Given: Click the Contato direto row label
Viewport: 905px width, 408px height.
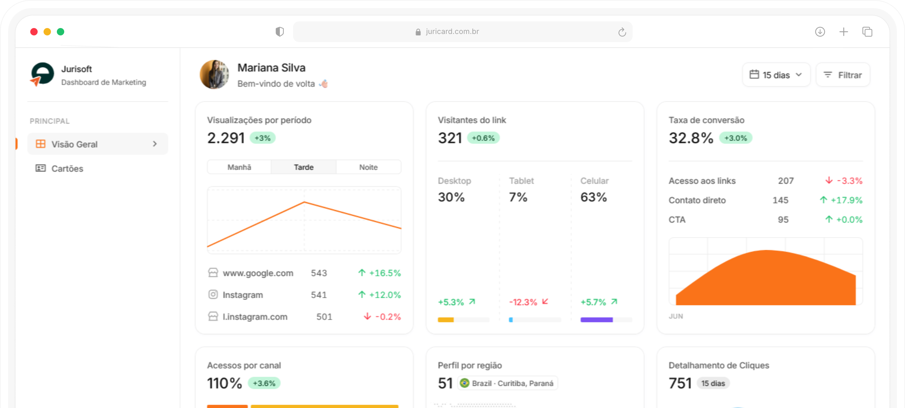Looking at the screenshot, I should point(697,200).
